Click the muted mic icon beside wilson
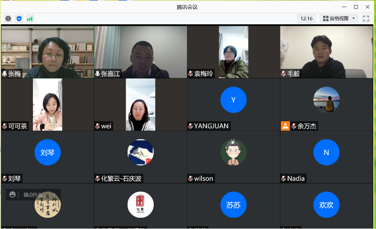Image resolution: width=376 pixels, height=229 pixels. coord(191,179)
